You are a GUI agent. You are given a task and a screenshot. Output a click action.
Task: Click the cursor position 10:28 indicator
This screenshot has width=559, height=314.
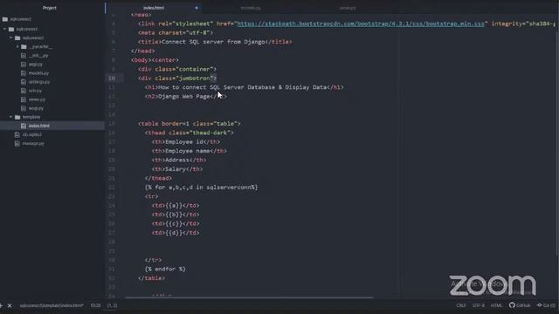[95, 305]
